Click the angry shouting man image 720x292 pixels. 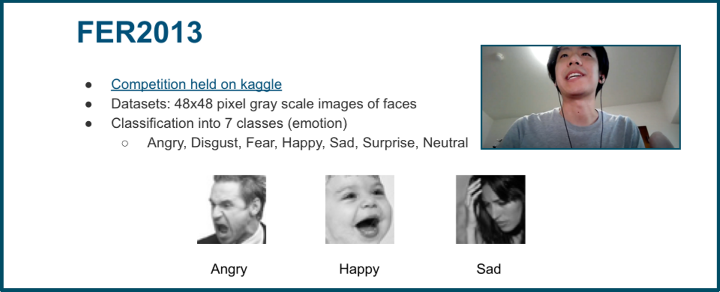(231, 209)
